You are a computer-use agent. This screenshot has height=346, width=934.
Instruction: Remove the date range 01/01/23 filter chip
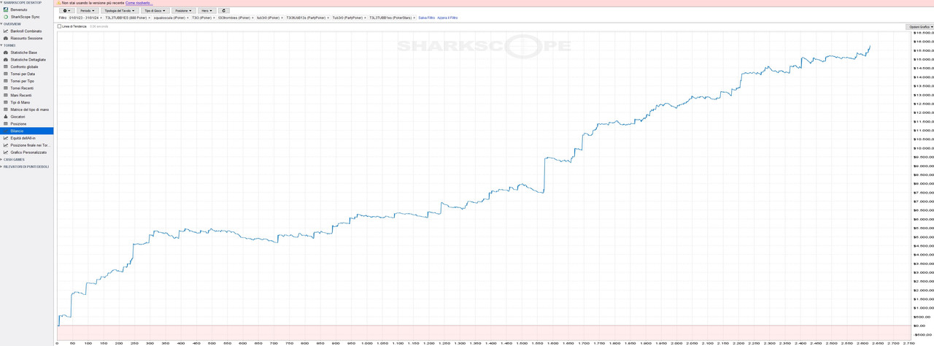coord(101,17)
